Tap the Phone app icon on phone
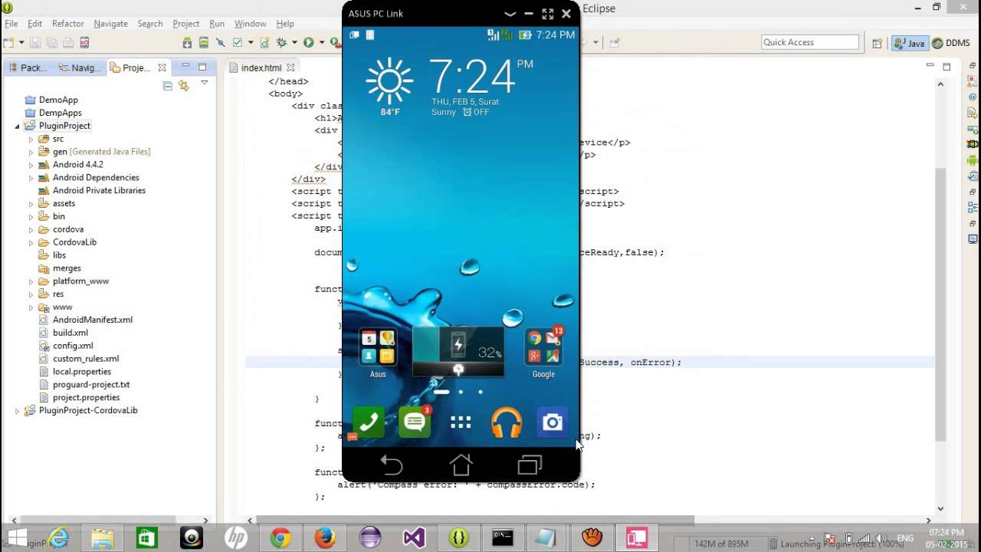The image size is (981, 552). (x=369, y=422)
